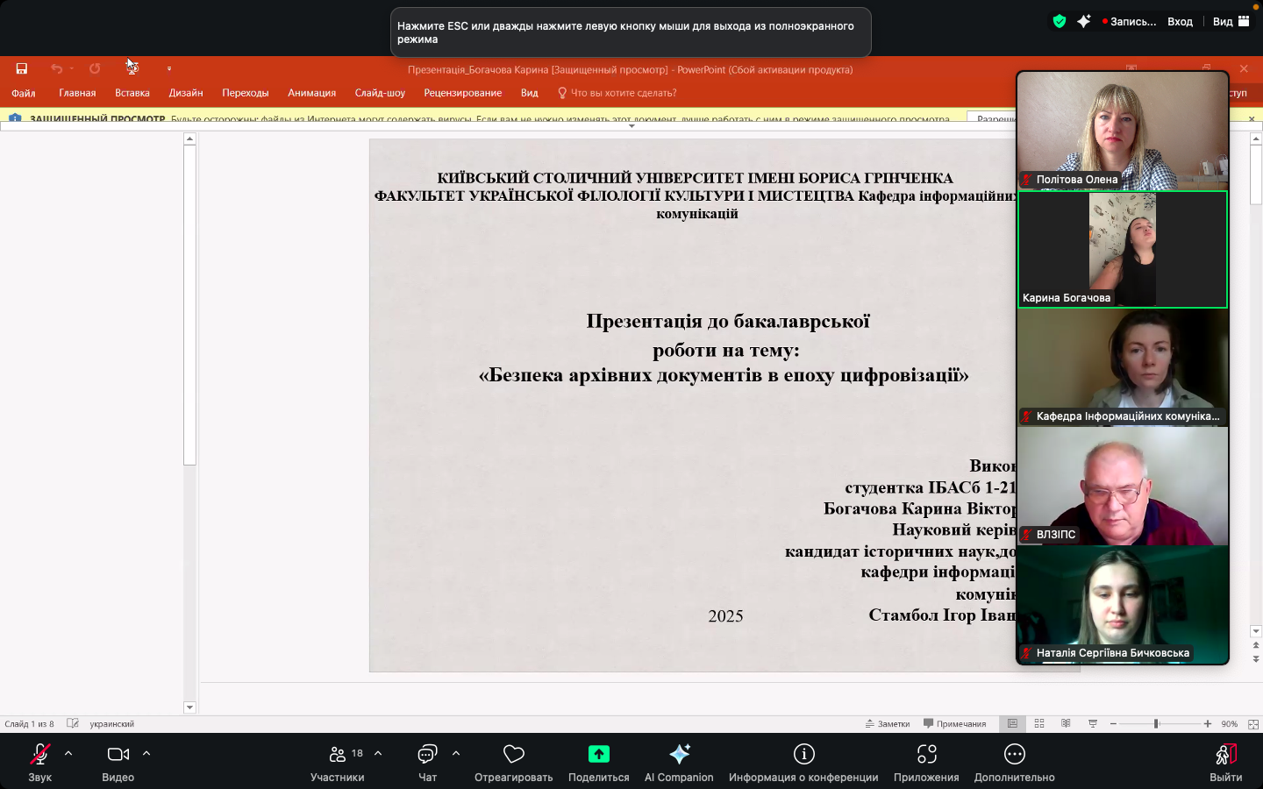Image resolution: width=1263 pixels, height=789 pixels.
Task: Click the zoom slider in PowerPoint status bar
Action: click(x=1156, y=723)
